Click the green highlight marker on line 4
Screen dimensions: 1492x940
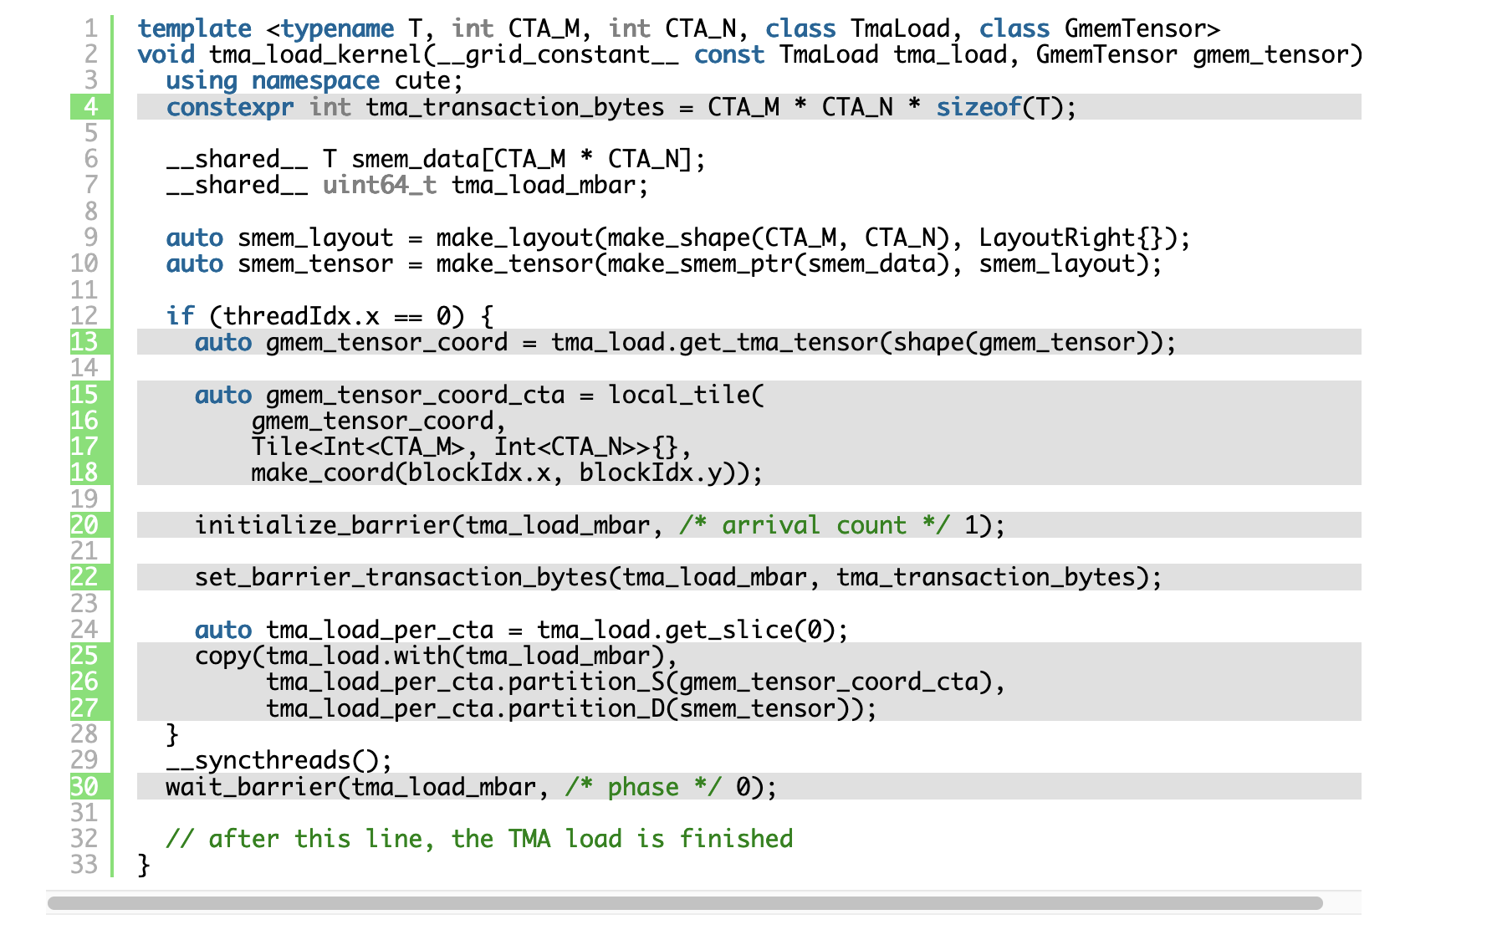pyautogui.click(x=89, y=107)
